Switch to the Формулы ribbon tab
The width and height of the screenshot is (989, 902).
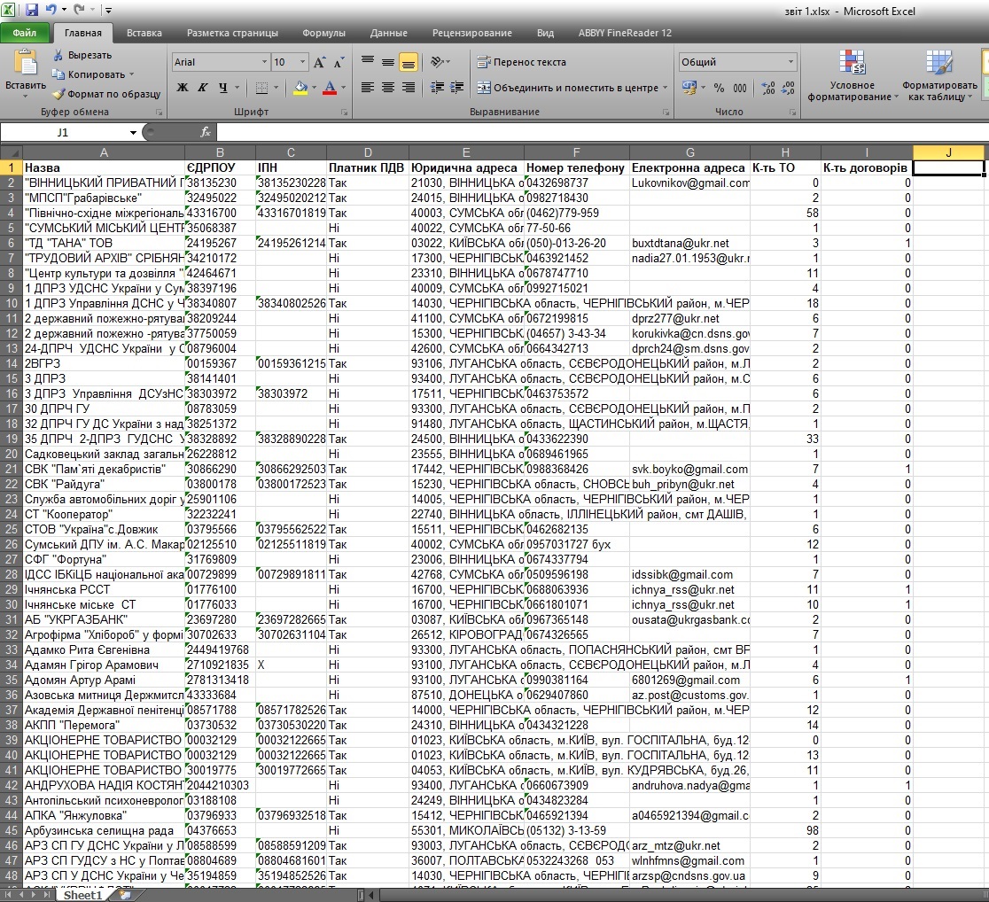(323, 33)
